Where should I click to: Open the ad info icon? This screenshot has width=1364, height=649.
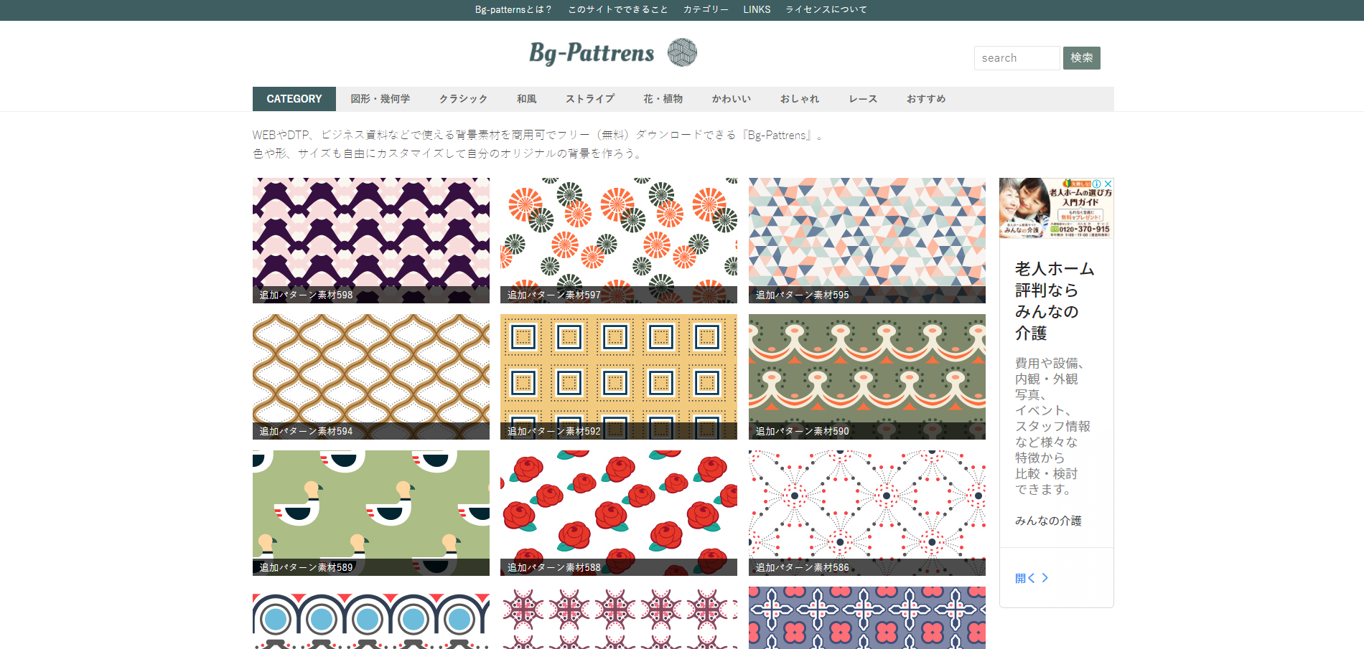(x=1096, y=184)
